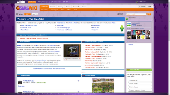Click the green plumbob beside Placeholder
The image size is (170, 95).
pos(127,19)
